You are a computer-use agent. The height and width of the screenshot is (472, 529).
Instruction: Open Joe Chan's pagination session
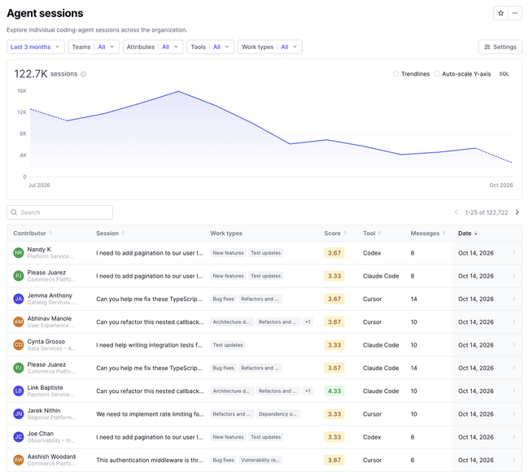click(x=150, y=437)
